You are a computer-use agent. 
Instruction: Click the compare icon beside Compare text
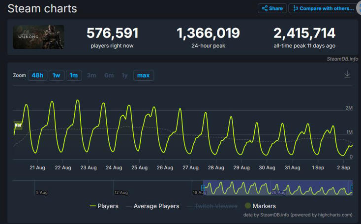(296, 8)
